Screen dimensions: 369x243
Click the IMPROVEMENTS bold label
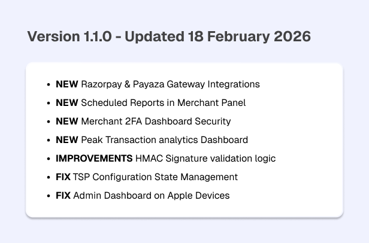pos(94,159)
